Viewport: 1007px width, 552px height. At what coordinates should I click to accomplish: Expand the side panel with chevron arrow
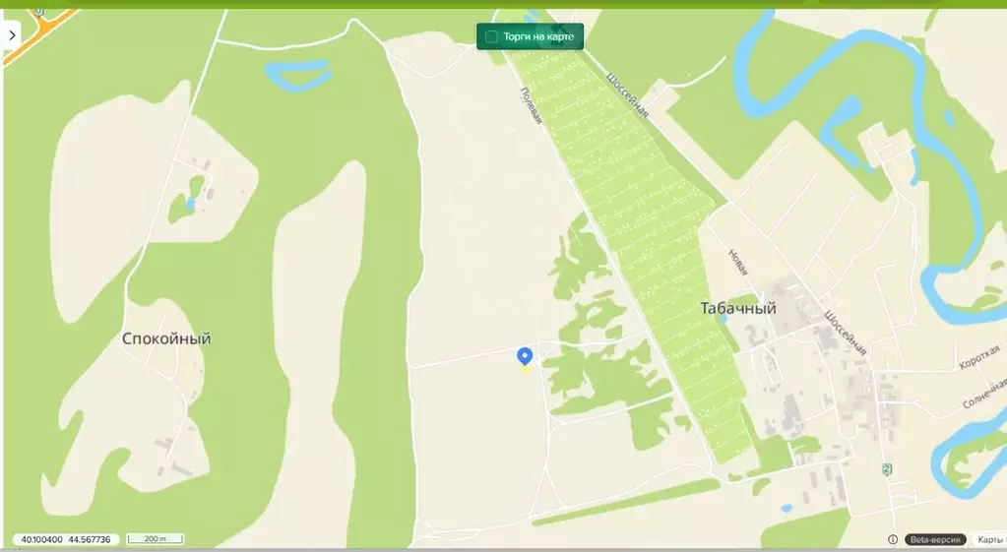[x=12, y=35]
